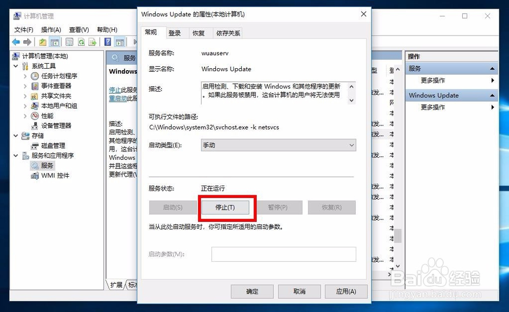Click the Task Scheduler clock icon
The width and height of the screenshot is (509, 312).
[35, 76]
